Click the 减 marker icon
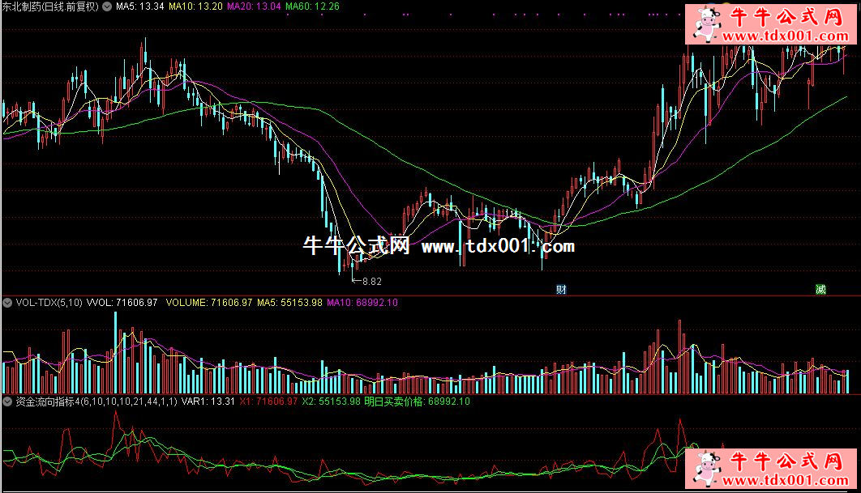Image resolution: width=861 pixels, height=493 pixels. click(x=820, y=289)
